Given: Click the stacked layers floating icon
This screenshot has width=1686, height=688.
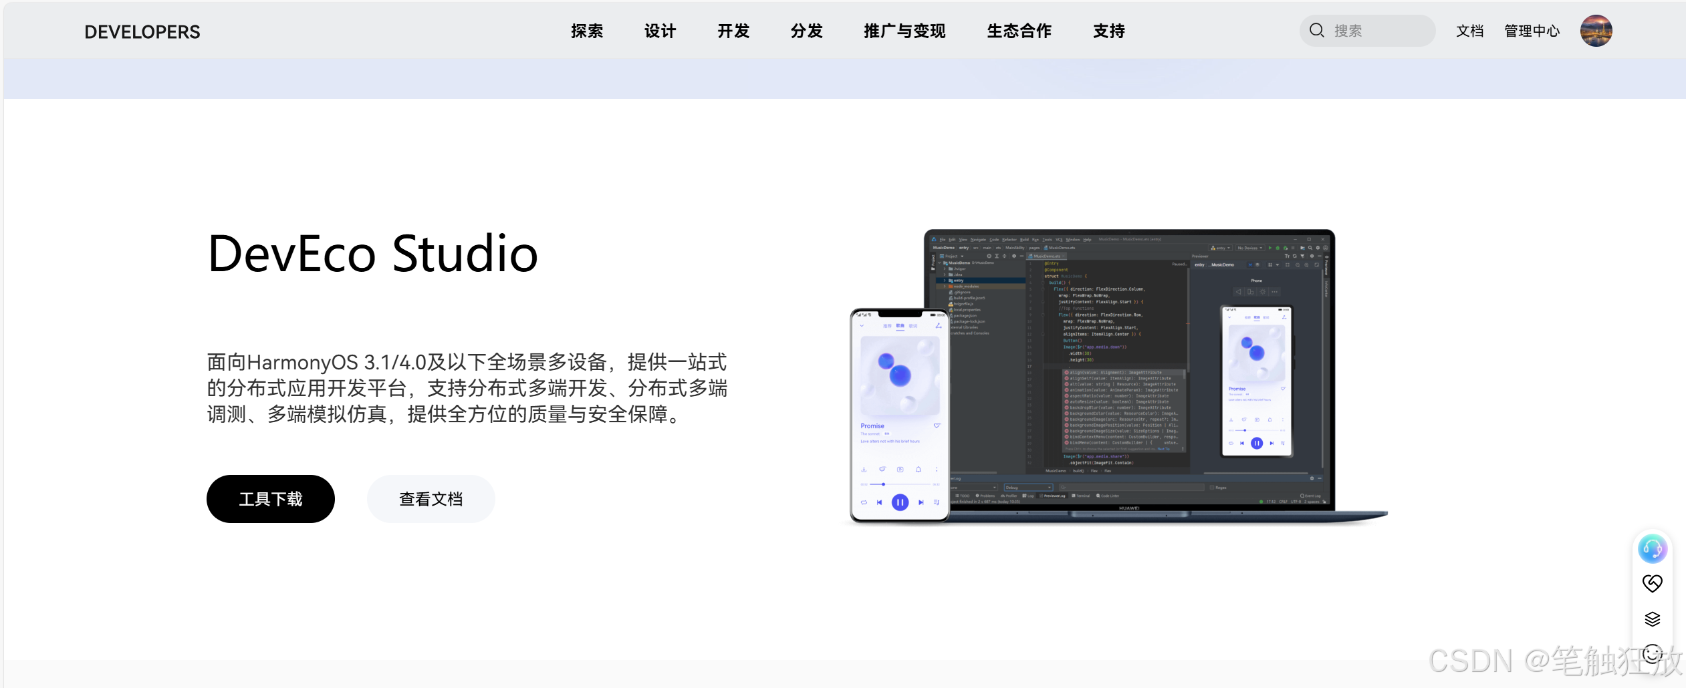Looking at the screenshot, I should click(1653, 619).
